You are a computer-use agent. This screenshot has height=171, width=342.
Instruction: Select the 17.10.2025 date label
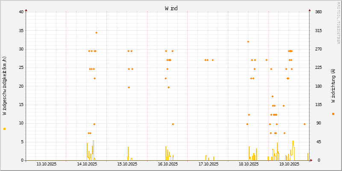coord(208,164)
